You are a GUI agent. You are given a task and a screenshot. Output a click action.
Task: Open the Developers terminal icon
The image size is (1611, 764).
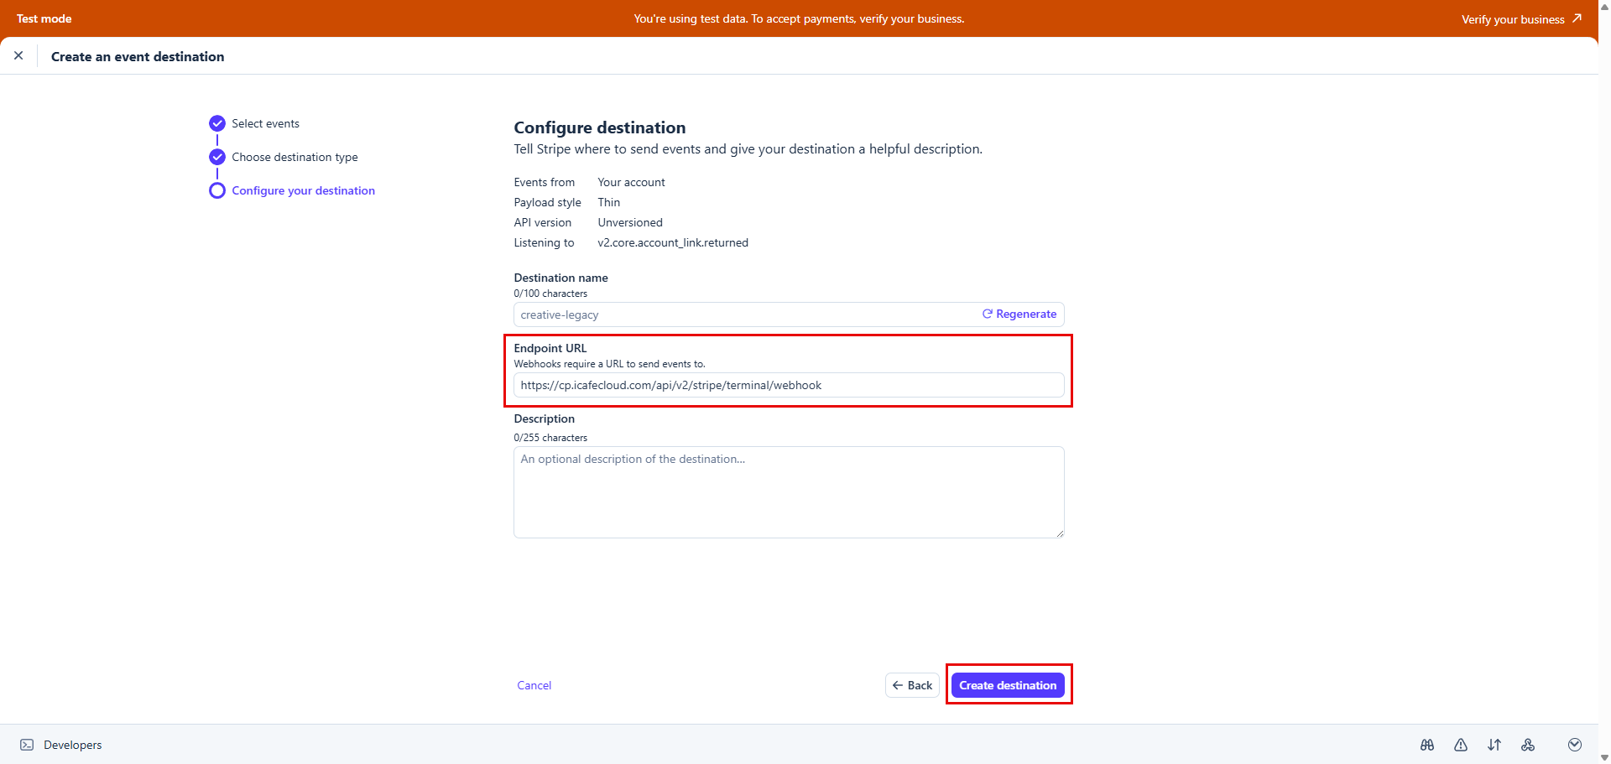(x=27, y=745)
